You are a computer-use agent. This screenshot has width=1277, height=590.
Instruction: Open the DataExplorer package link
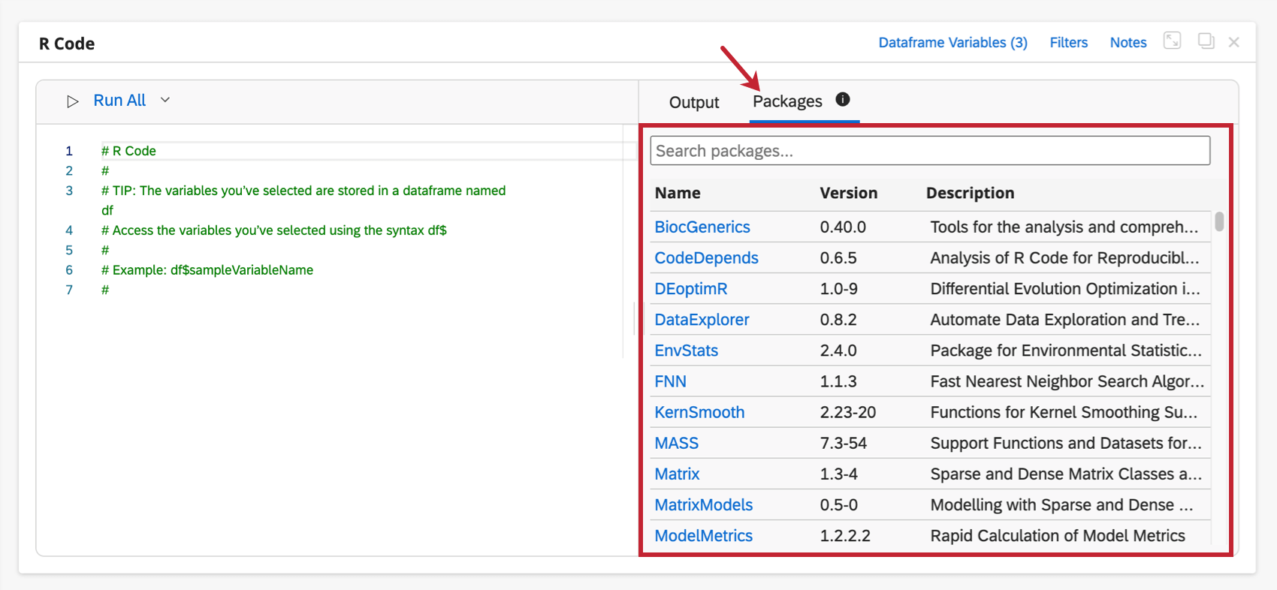tap(702, 320)
